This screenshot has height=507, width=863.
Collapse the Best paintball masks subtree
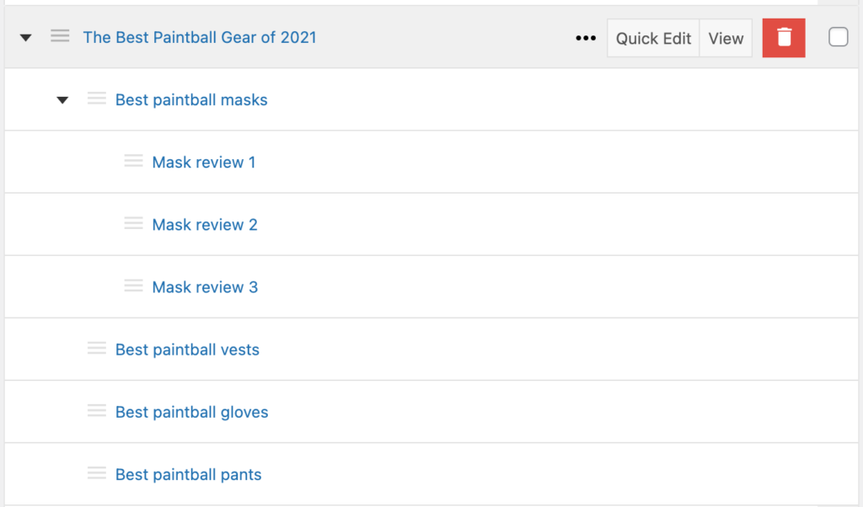(x=62, y=100)
